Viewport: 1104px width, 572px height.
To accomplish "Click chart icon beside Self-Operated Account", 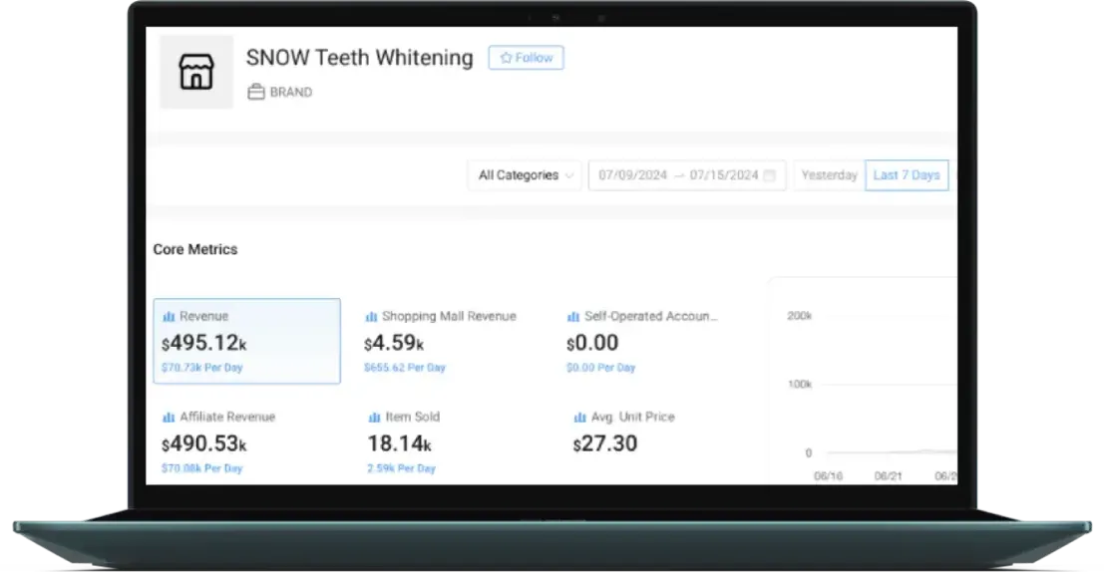I will click(x=573, y=317).
